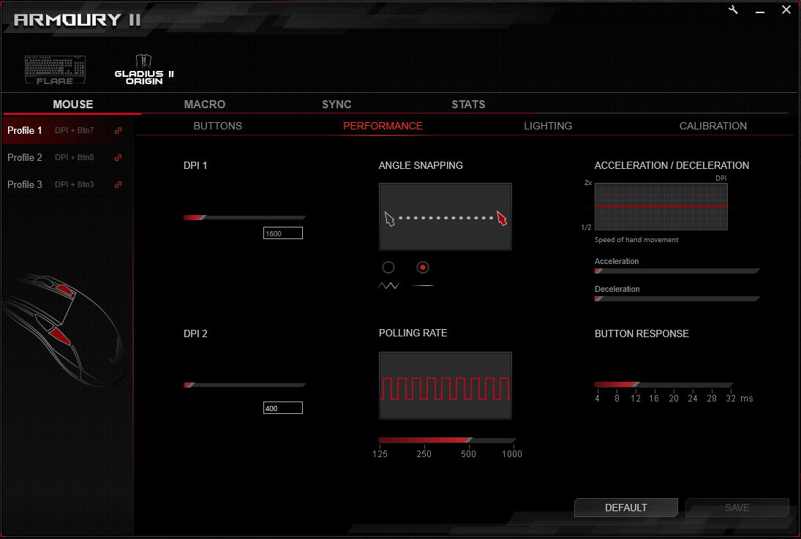This screenshot has height=539, width=801.
Task: Click the 125 label under polling rate
Action: [x=380, y=453]
